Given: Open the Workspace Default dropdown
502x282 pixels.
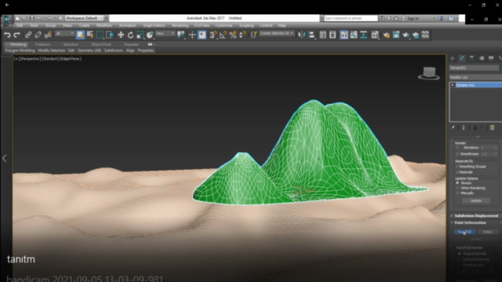Looking at the screenshot, I should [84, 18].
